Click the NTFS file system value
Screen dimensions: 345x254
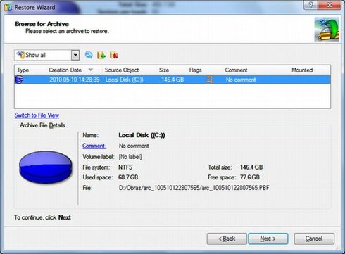(x=125, y=167)
